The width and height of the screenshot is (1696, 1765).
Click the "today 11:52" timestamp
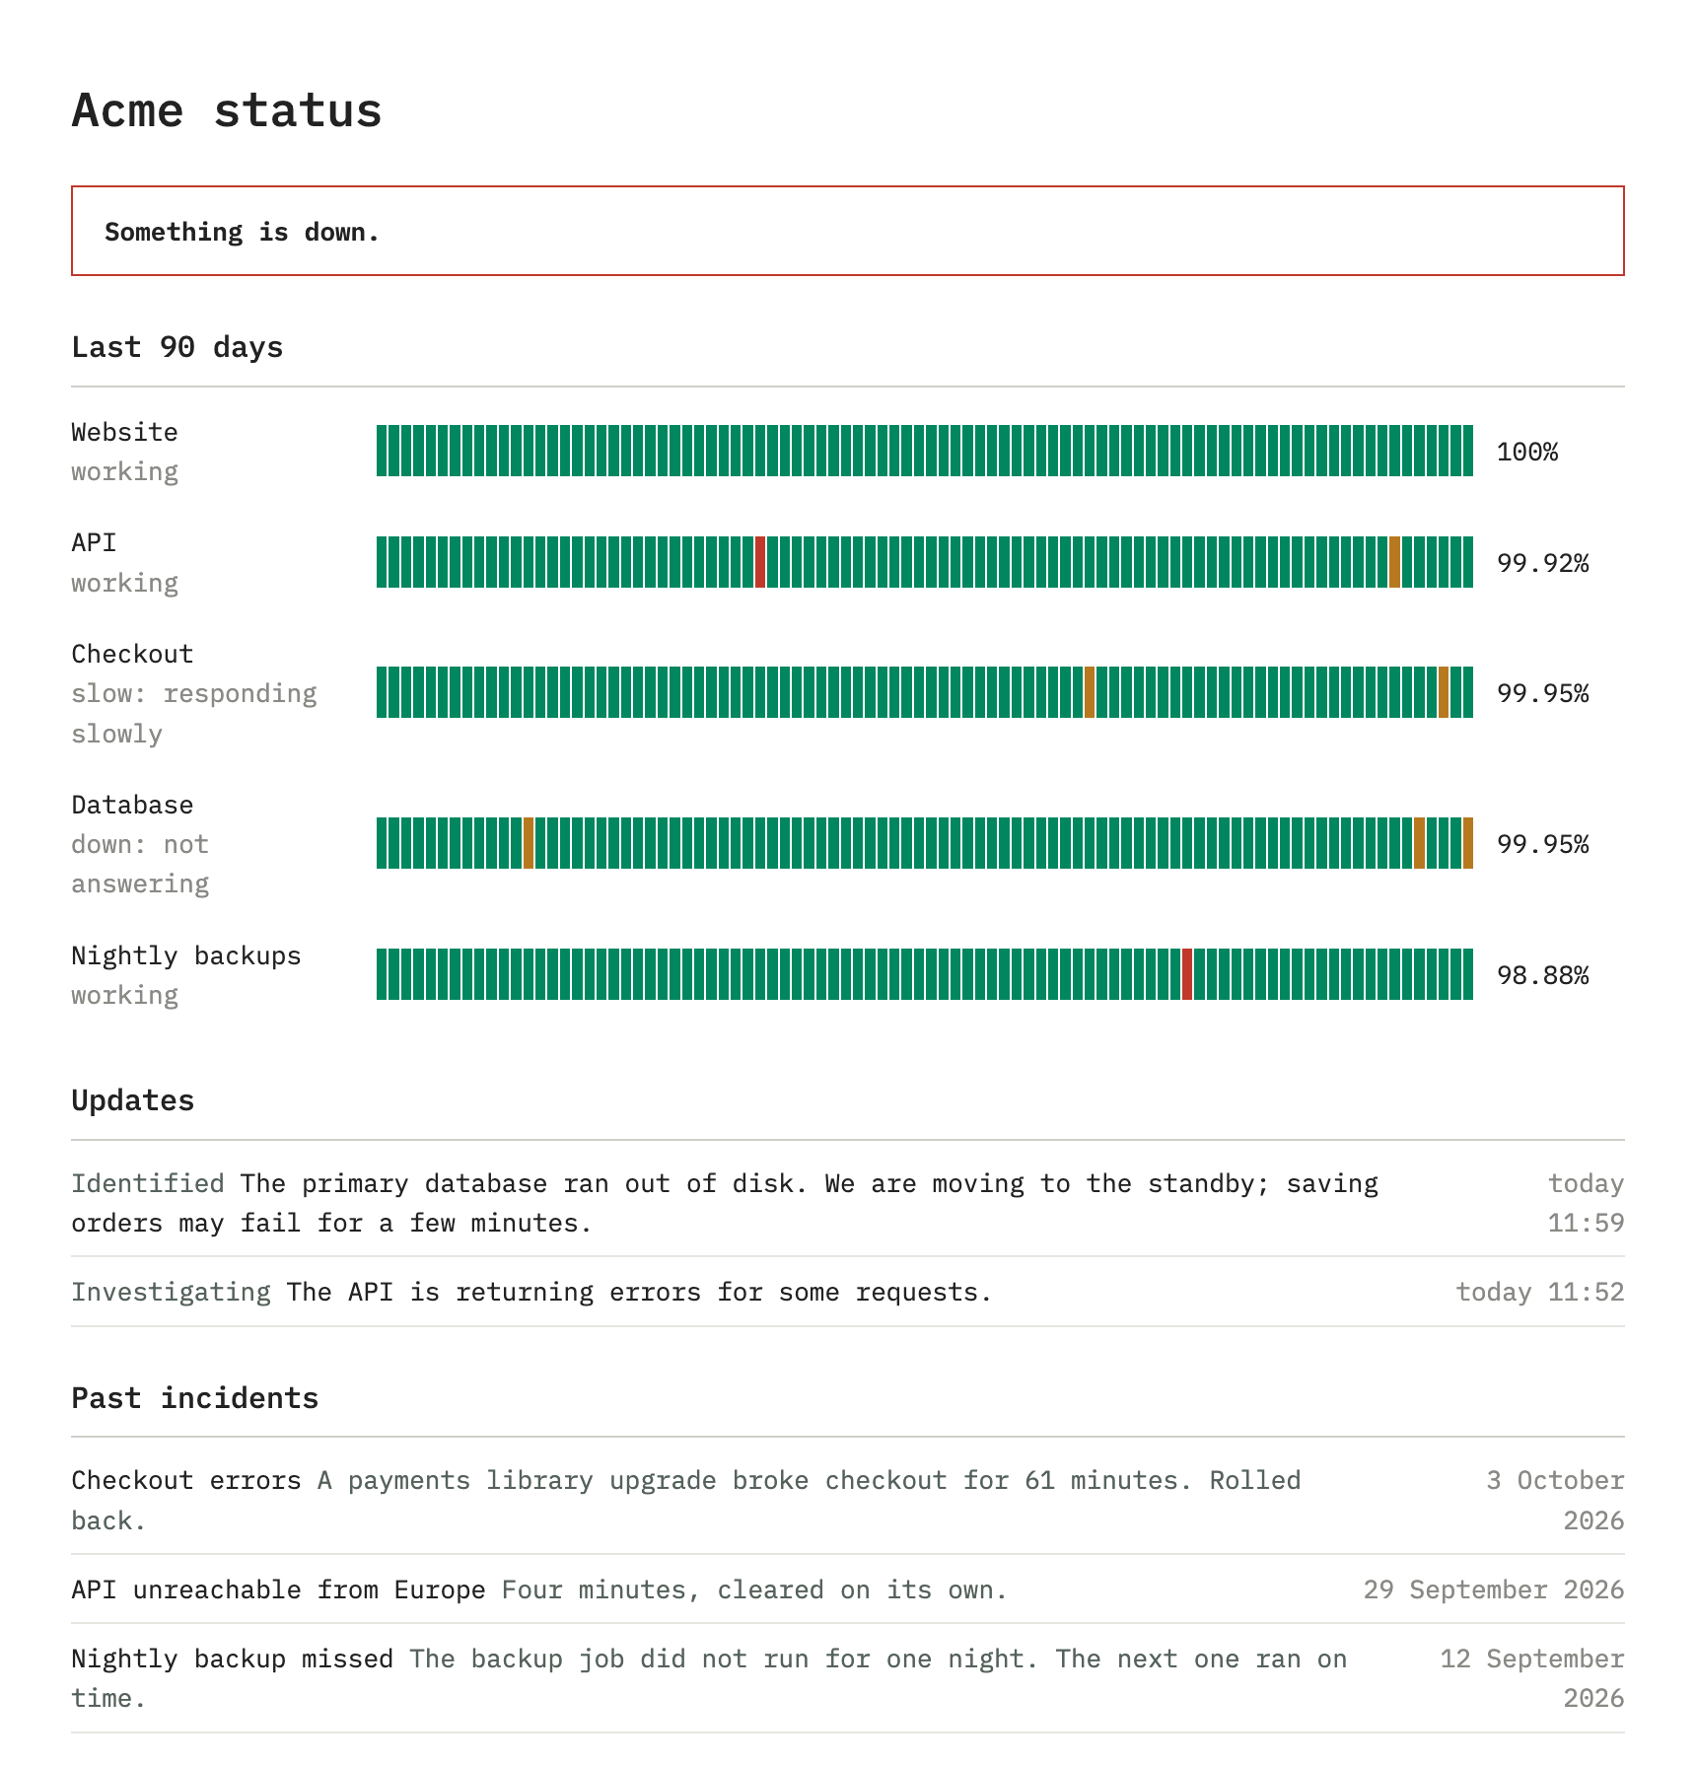[x=1540, y=1292]
